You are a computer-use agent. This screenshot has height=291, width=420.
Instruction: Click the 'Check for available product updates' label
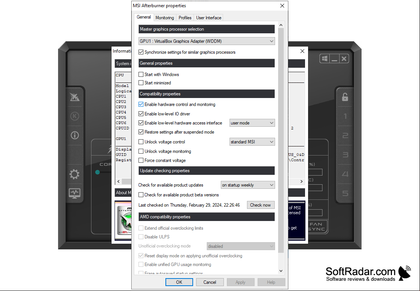(x=171, y=185)
